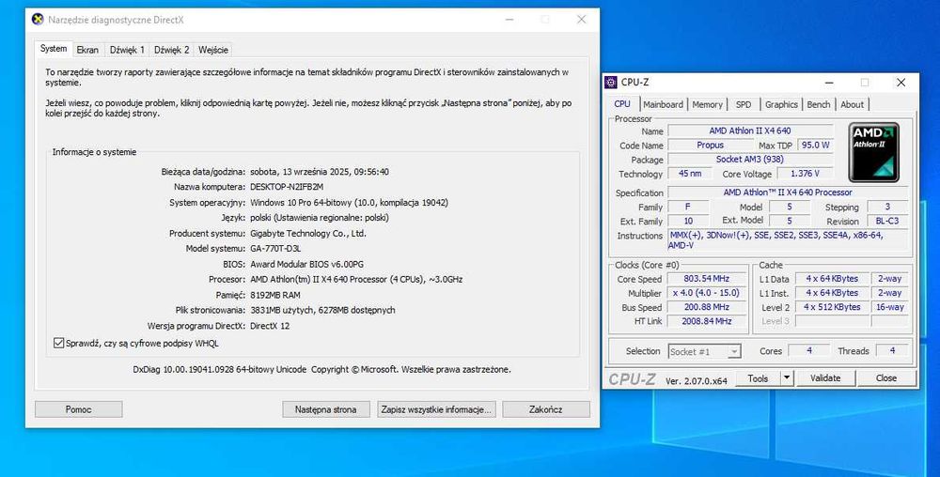Click the 8192MB RAM memory text
The height and width of the screenshot is (477, 940).
[275, 295]
